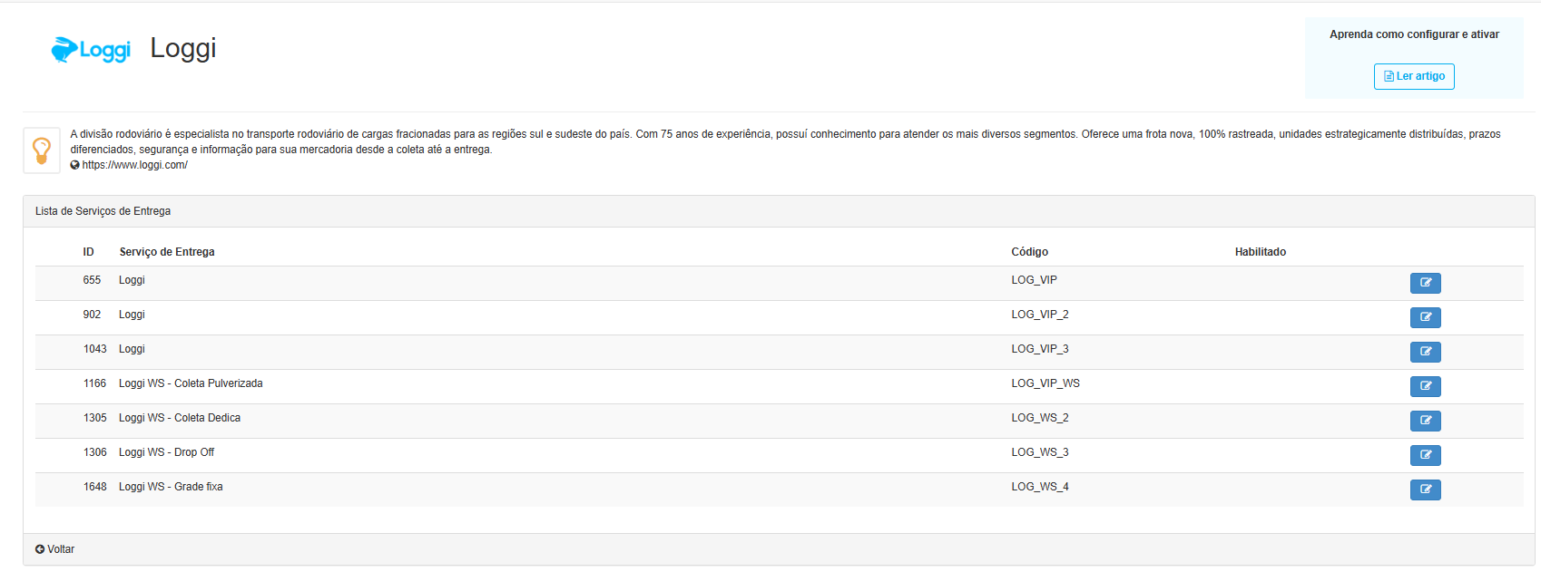Select the Loggi WS - Grade fixa row
Viewport: 1541px width, 572px height.
(779, 490)
